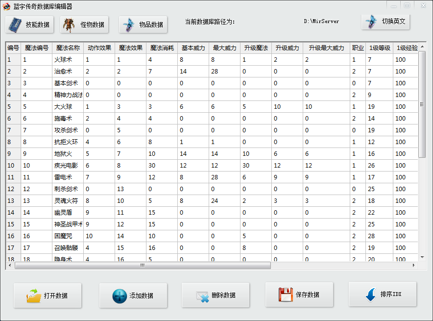Select the 幽灵盾 name cell

68,212
